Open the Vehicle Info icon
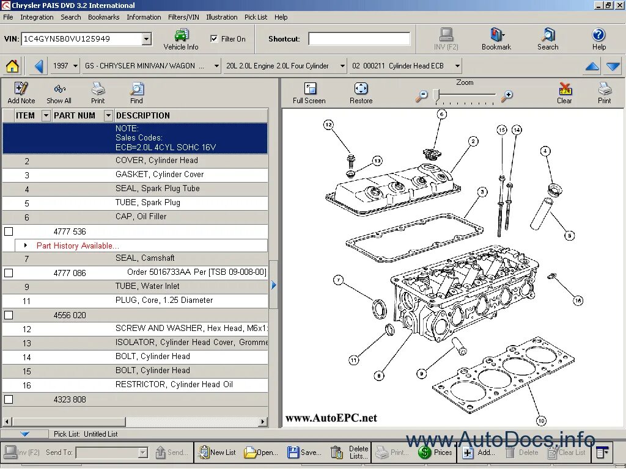Viewport: 626px width, 469px height. tap(181, 39)
